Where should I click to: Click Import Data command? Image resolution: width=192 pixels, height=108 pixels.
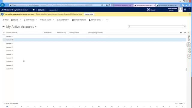95,20
